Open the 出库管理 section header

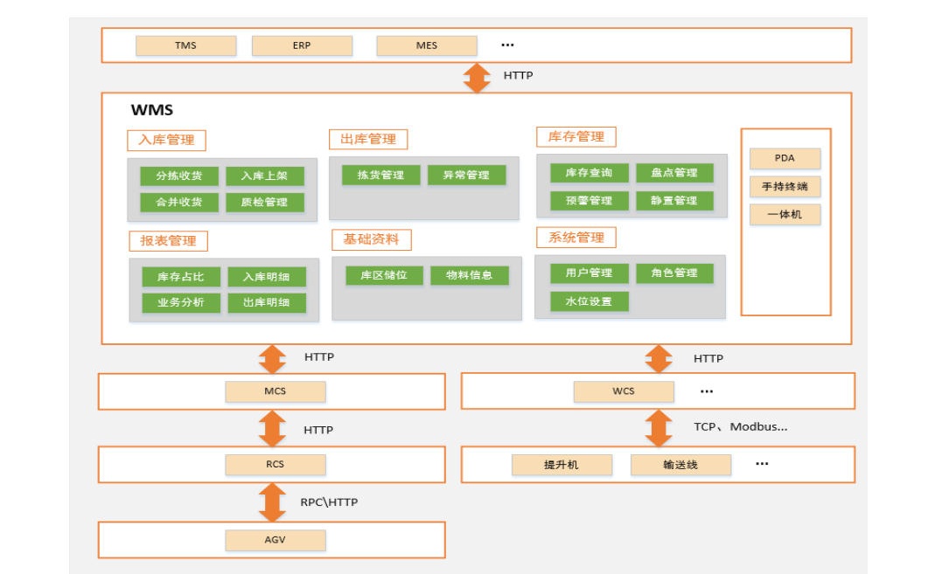click(368, 139)
